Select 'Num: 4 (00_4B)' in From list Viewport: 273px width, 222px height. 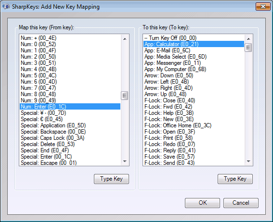[x=70, y=69]
